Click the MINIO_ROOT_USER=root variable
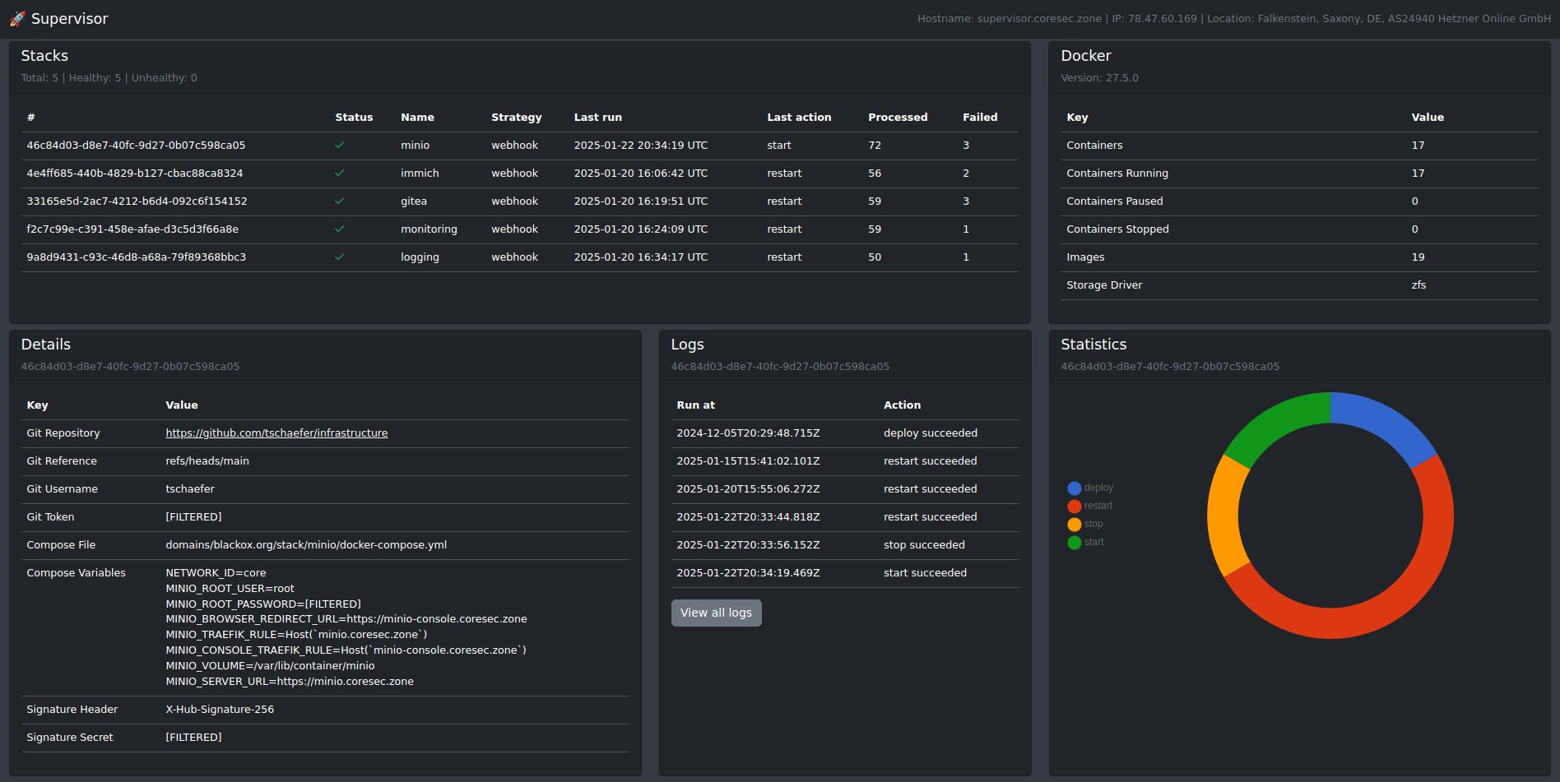 click(230, 589)
